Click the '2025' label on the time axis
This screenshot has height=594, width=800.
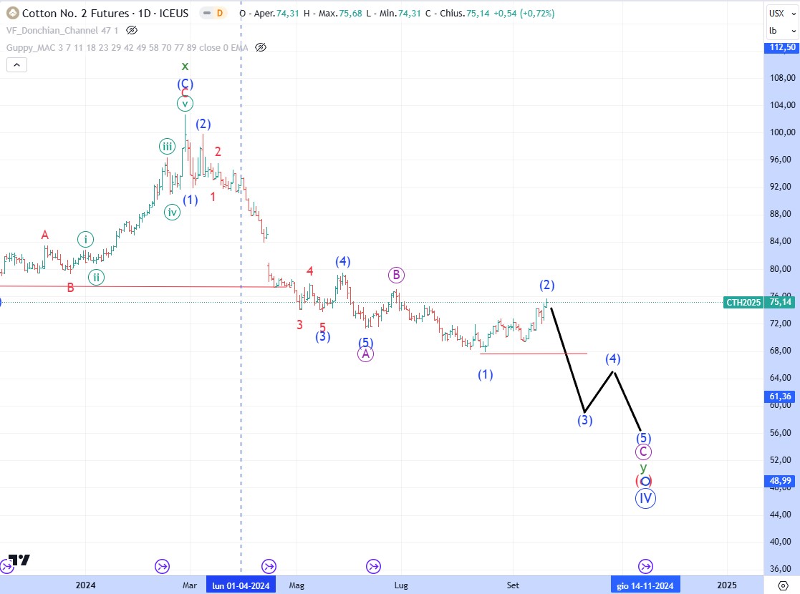(726, 585)
